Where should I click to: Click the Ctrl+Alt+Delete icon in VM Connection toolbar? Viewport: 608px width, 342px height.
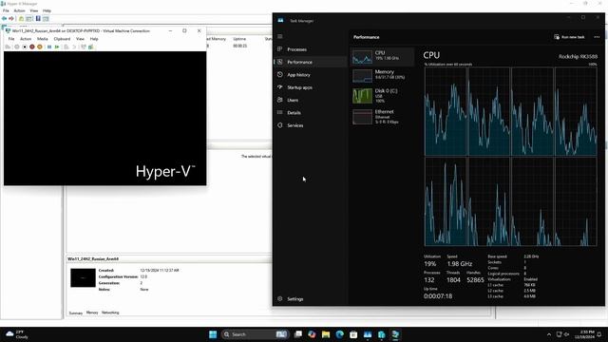[x=8, y=47]
